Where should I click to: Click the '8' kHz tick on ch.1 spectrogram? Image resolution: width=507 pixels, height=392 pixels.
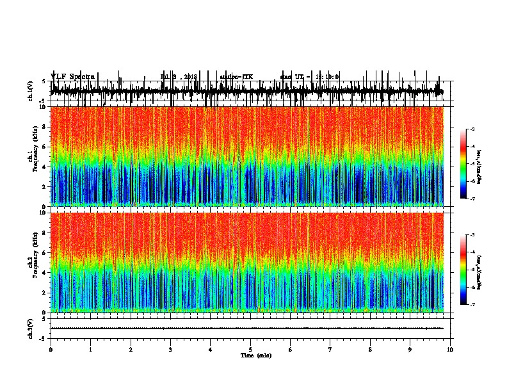tap(44, 127)
